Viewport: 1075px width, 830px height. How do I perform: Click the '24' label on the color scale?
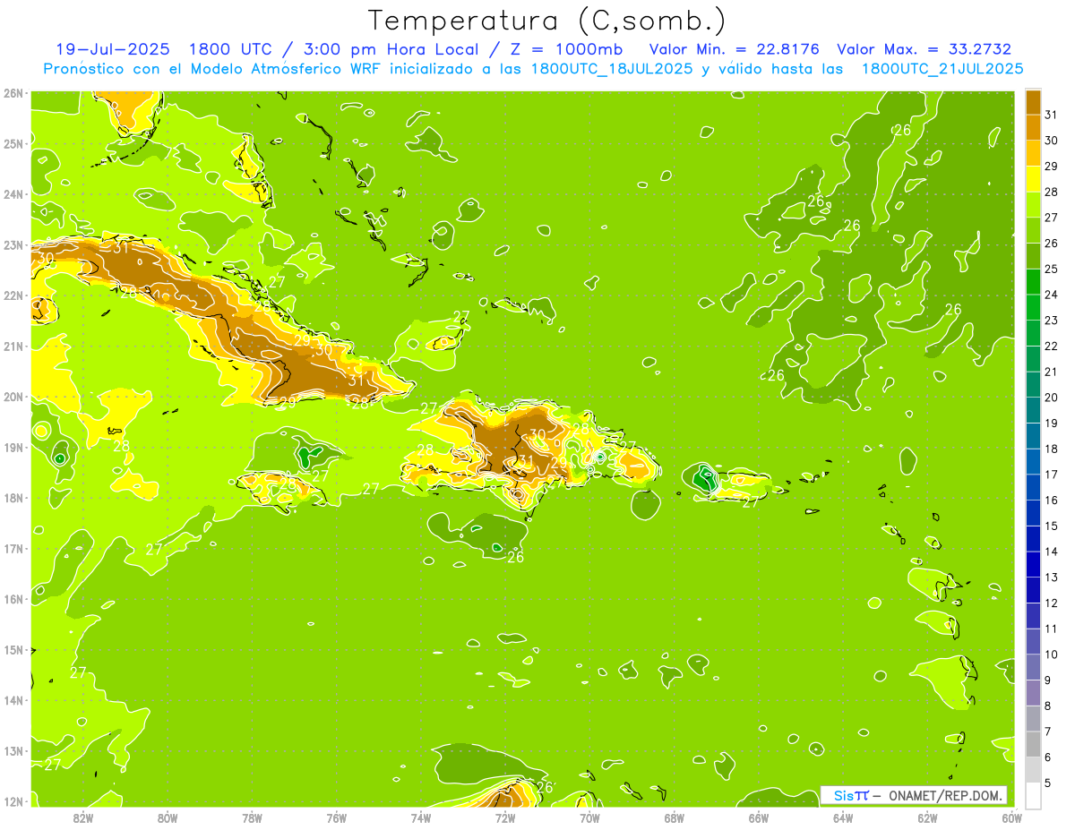click(1052, 295)
